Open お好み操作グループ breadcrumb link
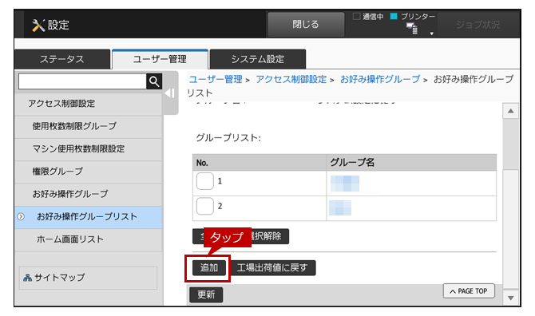535x316 pixels. [380, 80]
